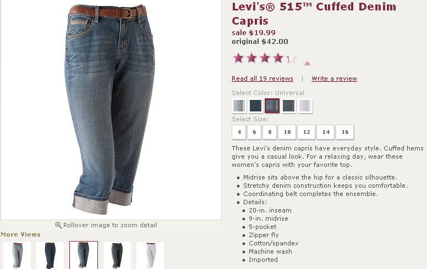The width and height of the screenshot is (427, 269).
Task: Pick the selected medium-blue denim swatch
Action: coord(272,105)
